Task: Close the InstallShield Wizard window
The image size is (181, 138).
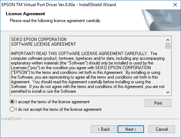Action: [175, 5]
